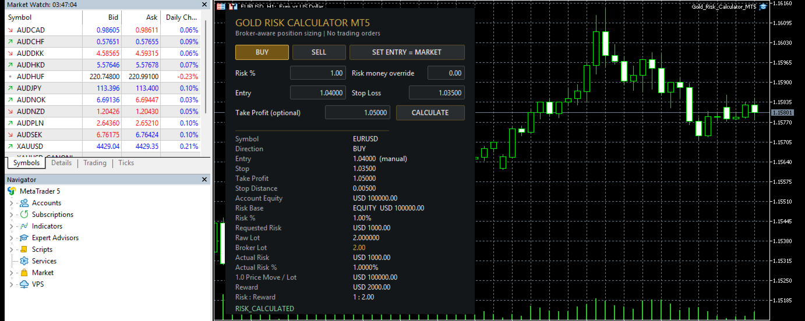Click the down arrow icon next to AUDDKK
The height and width of the screenshot is (321, 805).
tap(10, 53)
